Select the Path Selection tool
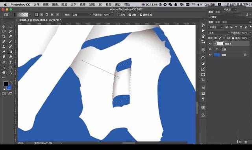 click(4, 67)
